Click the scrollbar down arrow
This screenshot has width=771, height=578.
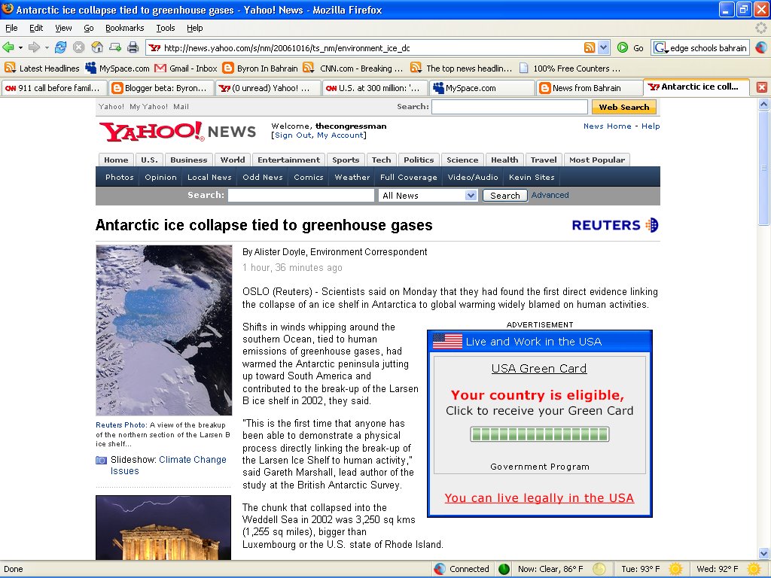click(763, 553)
